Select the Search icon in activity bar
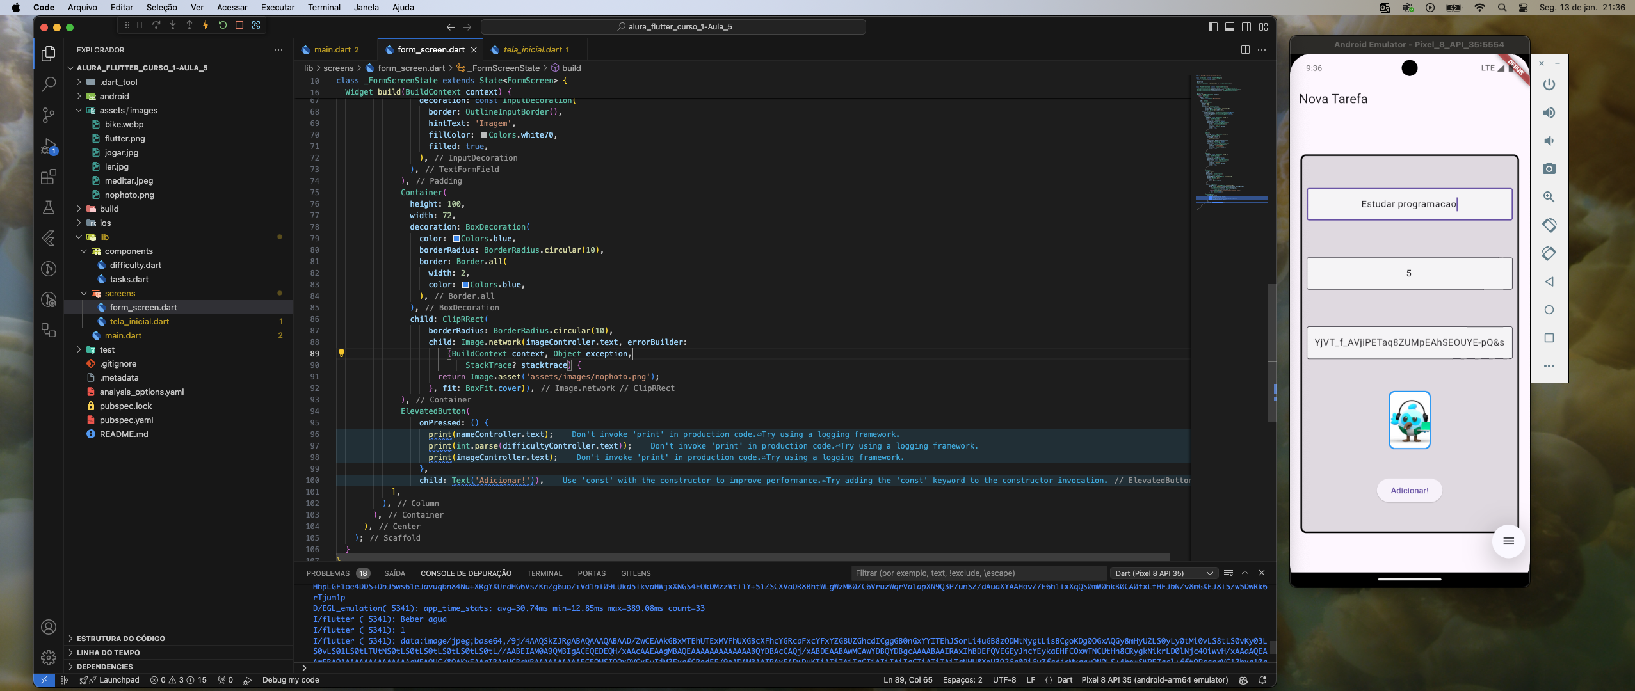Viewport: 1635px width, 691px height. tap(48, 84)
